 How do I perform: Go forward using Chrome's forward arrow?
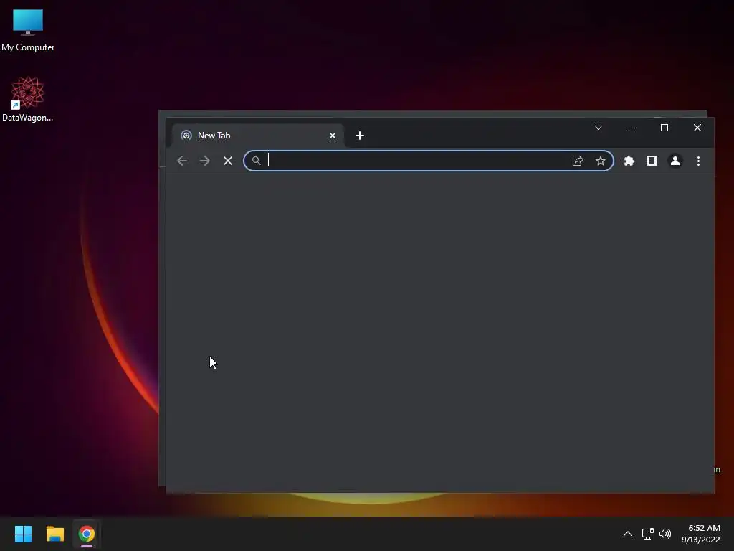tap(204, 161)
